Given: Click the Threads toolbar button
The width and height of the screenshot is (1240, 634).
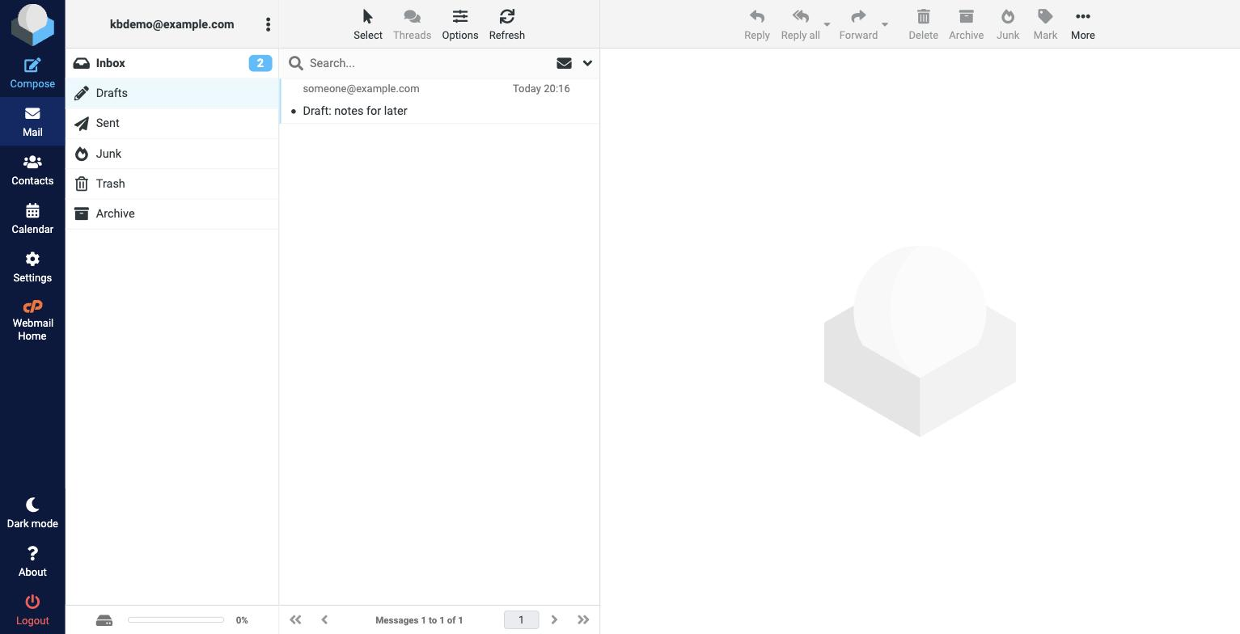Looking at the screenshot, I should click(412, 24).
